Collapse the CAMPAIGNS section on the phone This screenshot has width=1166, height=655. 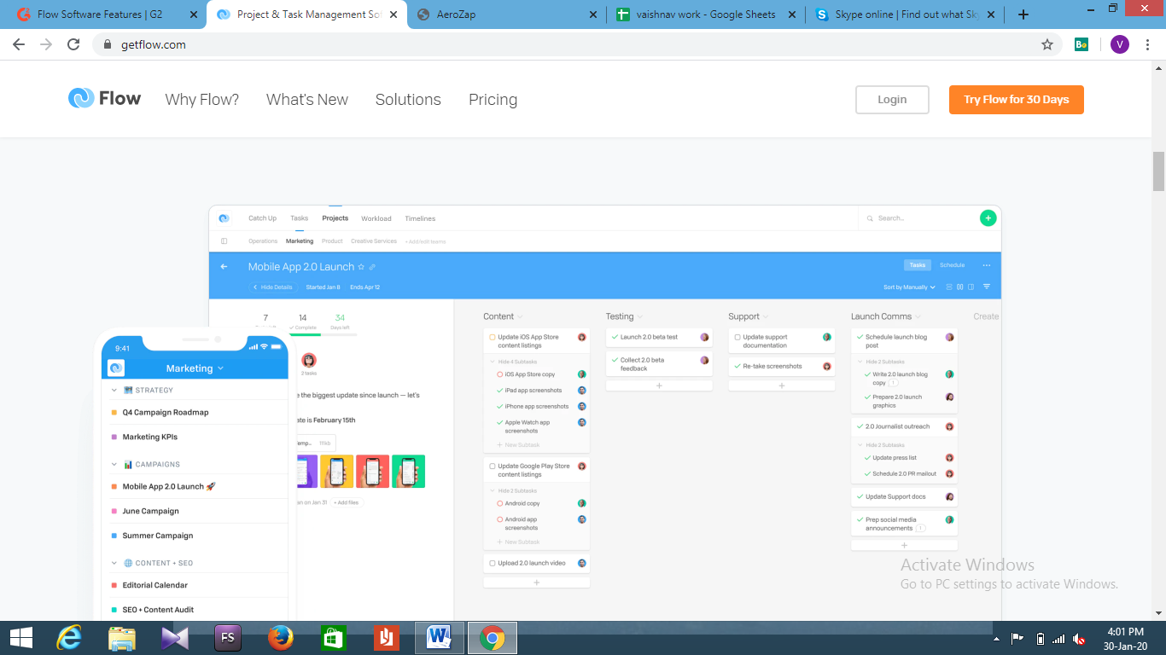coord(114,464)
